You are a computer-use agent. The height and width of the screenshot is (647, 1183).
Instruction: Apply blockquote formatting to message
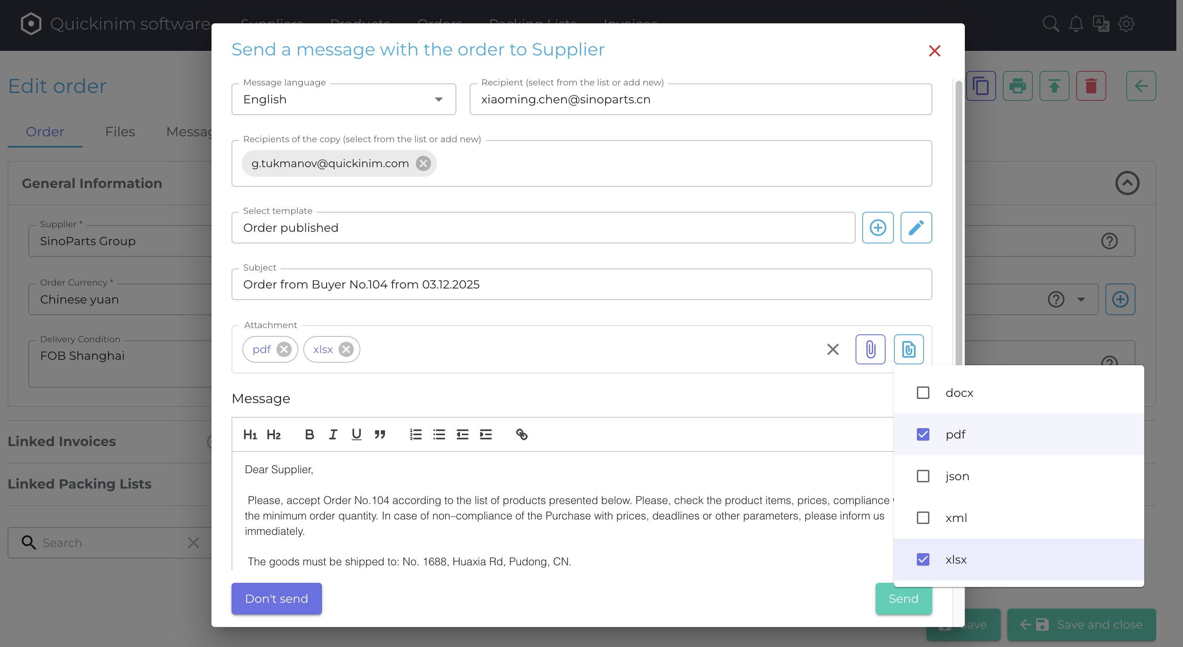tap(379, 434)
